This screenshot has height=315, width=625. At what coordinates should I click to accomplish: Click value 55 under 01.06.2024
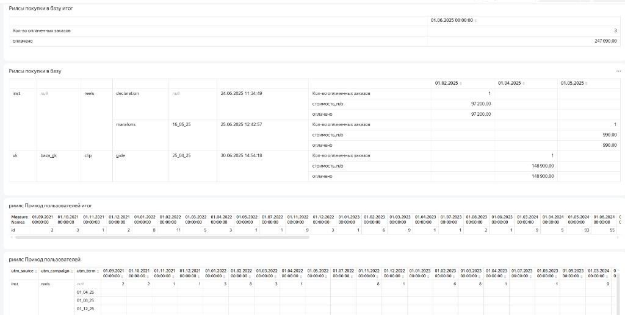[x=612, y=230]
